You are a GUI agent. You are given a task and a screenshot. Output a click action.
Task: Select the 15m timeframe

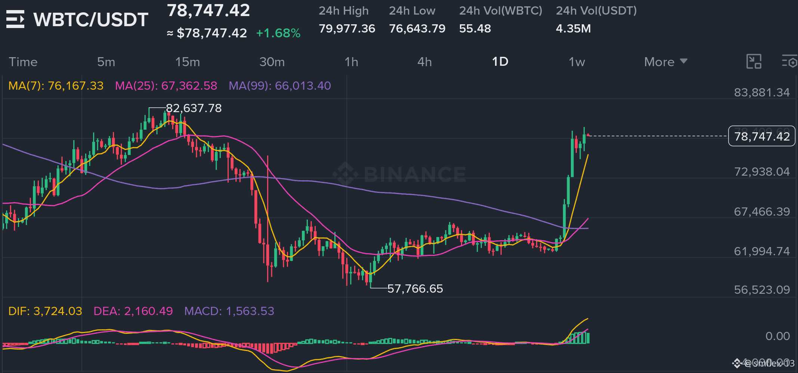coord(188,62)
